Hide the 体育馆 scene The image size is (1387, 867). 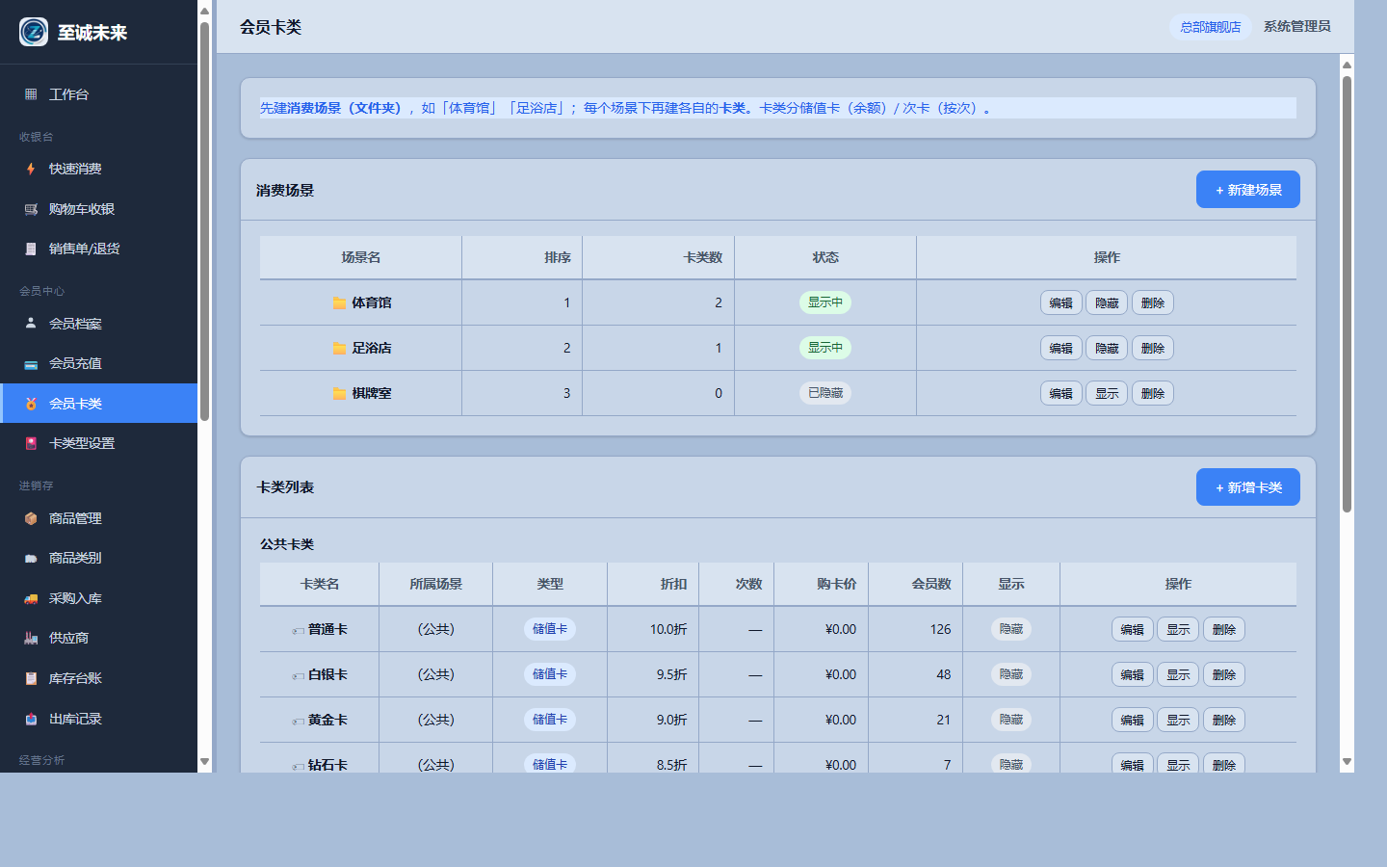pos(1107,302)
